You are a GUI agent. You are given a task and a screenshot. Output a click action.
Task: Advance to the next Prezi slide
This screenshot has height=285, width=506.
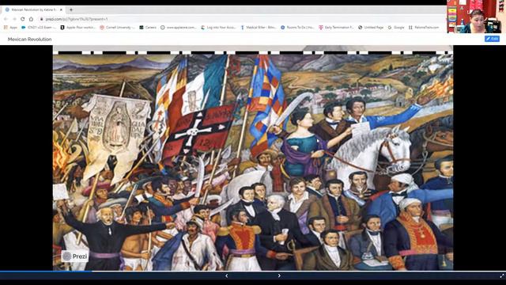tap(279, 275)
